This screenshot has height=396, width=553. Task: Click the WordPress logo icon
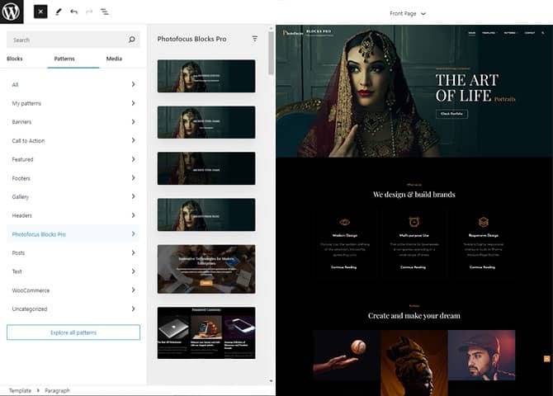(12, 12)
